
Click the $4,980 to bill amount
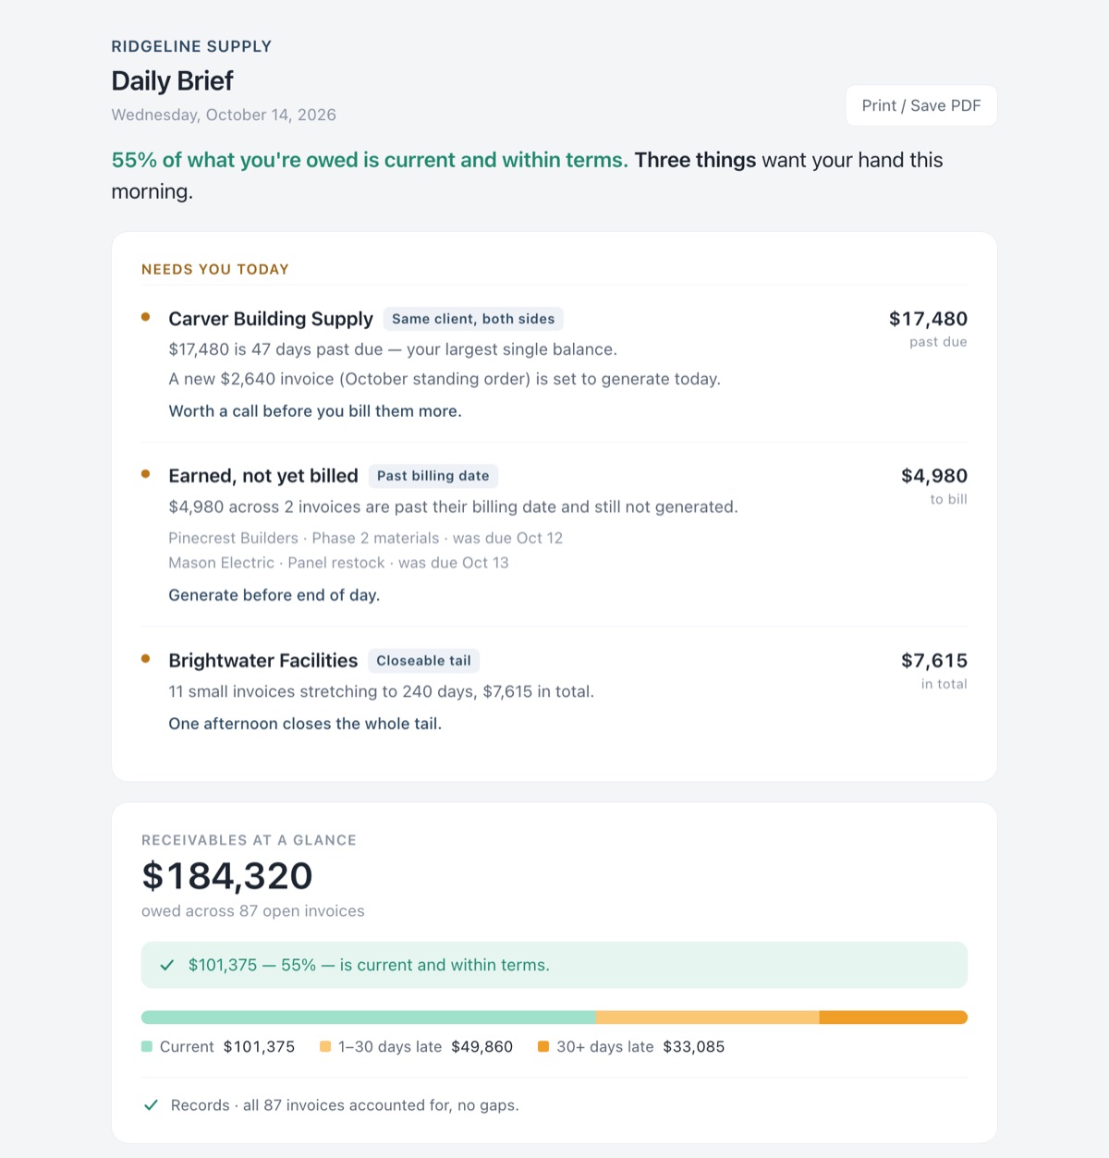tap(934, 476)
